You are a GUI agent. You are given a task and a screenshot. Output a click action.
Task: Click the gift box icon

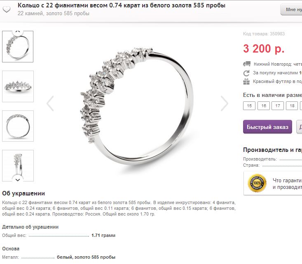point(246,82)
